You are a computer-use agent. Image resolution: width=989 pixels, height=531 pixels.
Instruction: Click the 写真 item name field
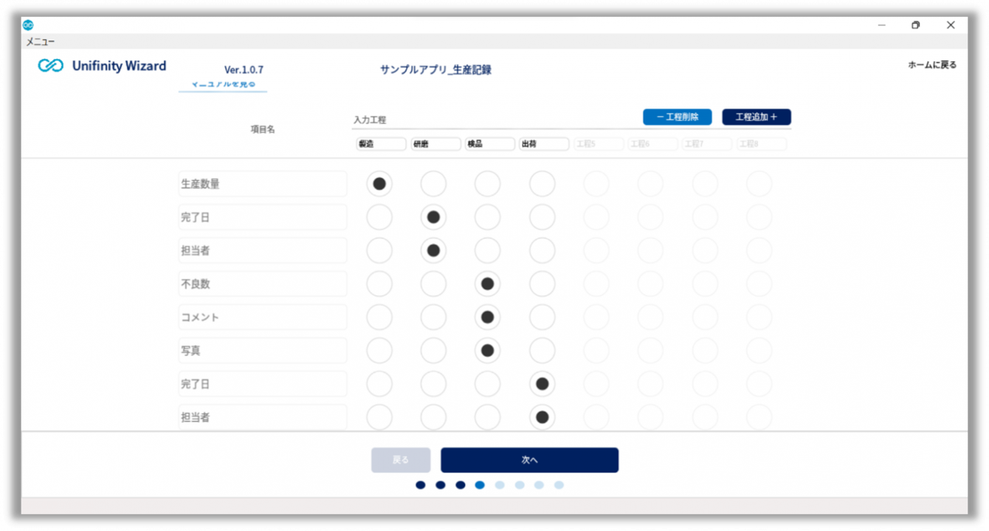(263, 351)
